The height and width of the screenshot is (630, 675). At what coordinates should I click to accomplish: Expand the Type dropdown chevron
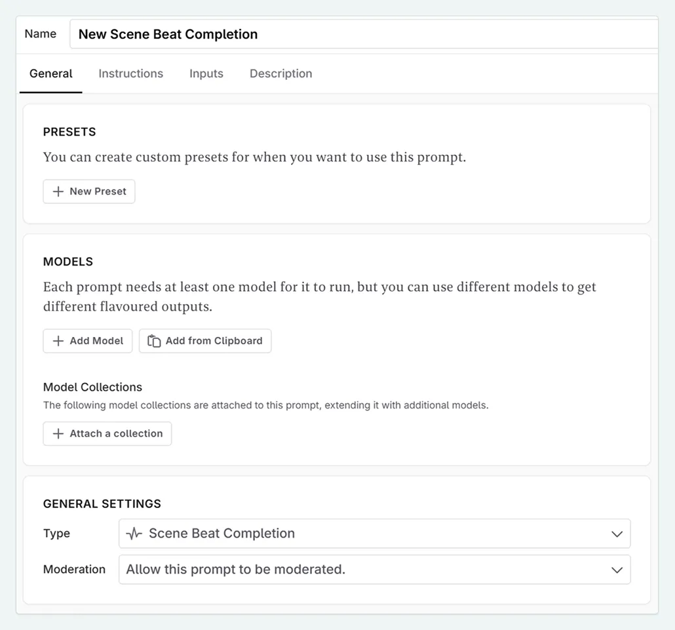pos(617,534)
